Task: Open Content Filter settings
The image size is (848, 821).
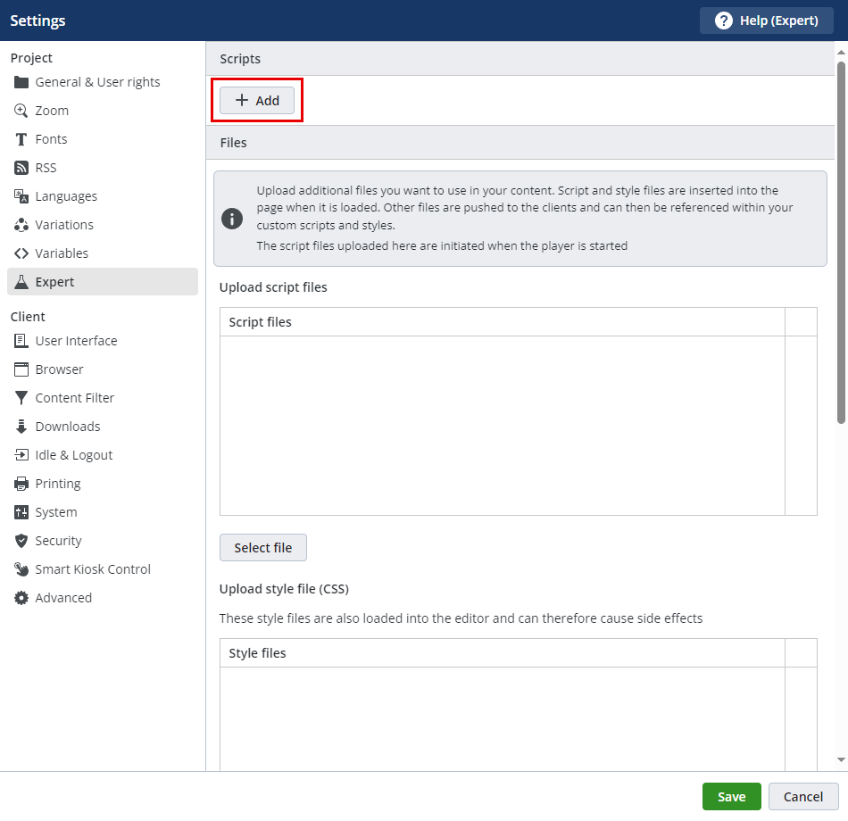Action: click(74, 398)
